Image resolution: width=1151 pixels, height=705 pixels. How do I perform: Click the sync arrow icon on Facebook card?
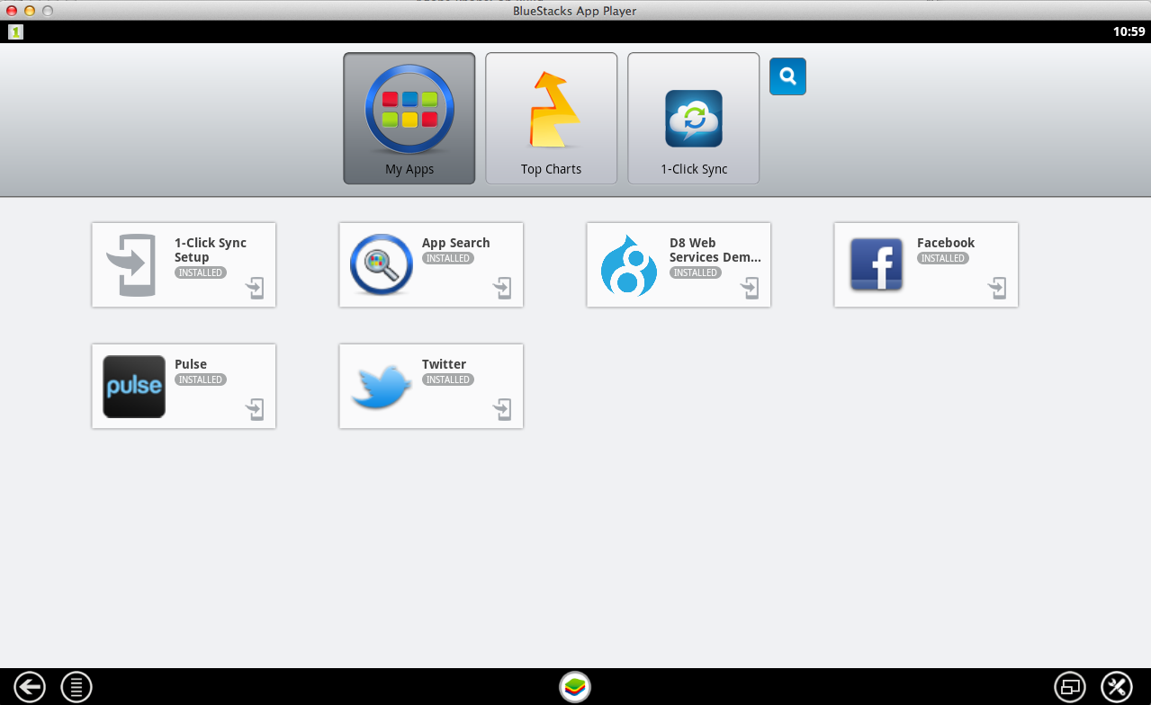997,288
